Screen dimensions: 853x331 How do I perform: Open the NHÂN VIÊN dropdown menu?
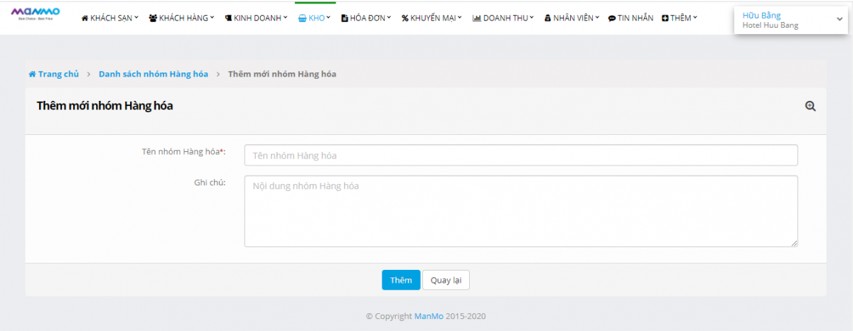pyautogui.click(x=572, y=18)
